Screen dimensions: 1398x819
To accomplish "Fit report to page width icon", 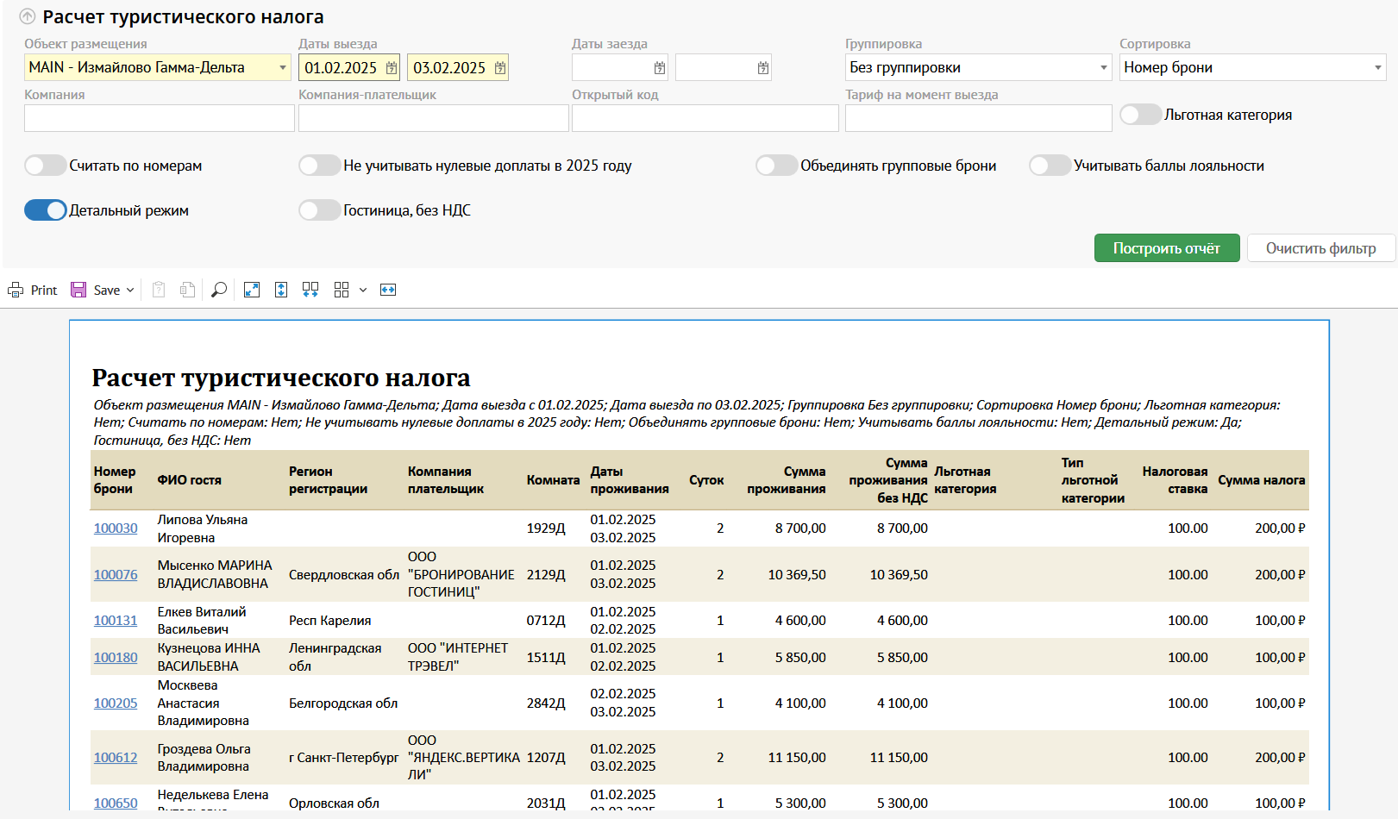I will 388,291.
